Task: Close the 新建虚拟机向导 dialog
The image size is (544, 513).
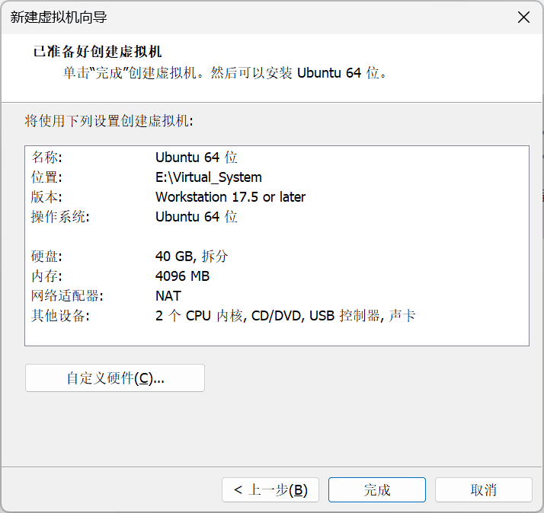Action: tap(523, 17)
